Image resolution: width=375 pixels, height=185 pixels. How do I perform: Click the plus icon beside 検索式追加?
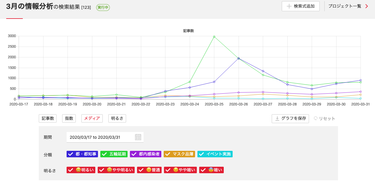click(289, 6)
